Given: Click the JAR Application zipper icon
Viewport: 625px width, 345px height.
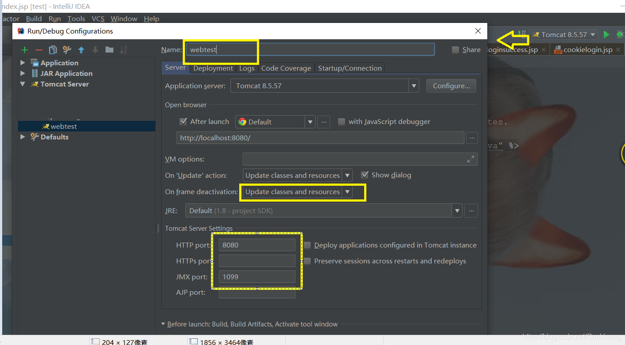Looking at the screenshot, I should pos(35,74).
